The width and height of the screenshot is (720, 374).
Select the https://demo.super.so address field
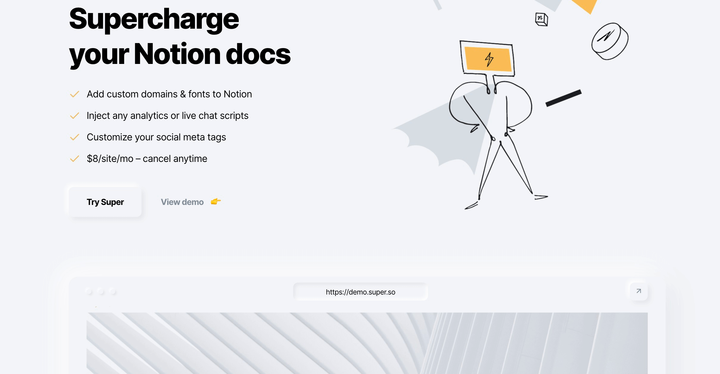[361, 292]
